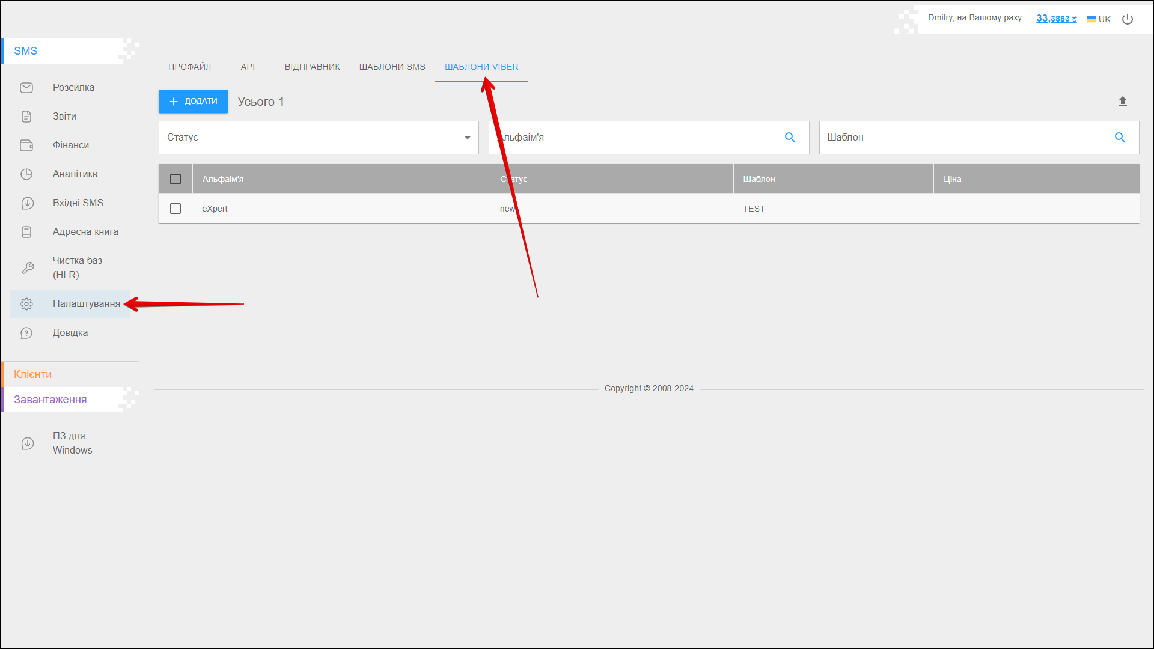Click the Вхідні SMS download icon

point(27,203)
